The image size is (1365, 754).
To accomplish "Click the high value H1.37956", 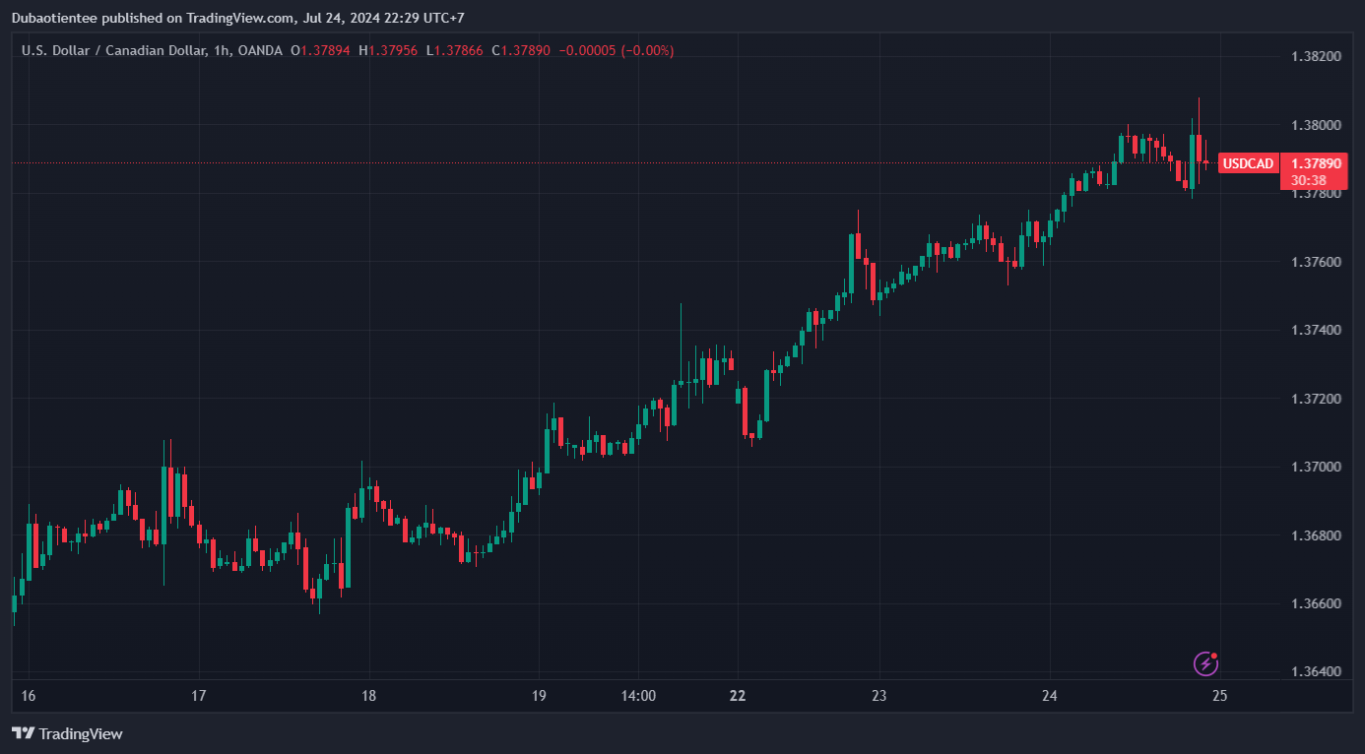I will (388, 50).
